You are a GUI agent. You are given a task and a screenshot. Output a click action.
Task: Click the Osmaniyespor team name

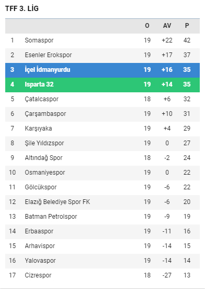point(45,173)
